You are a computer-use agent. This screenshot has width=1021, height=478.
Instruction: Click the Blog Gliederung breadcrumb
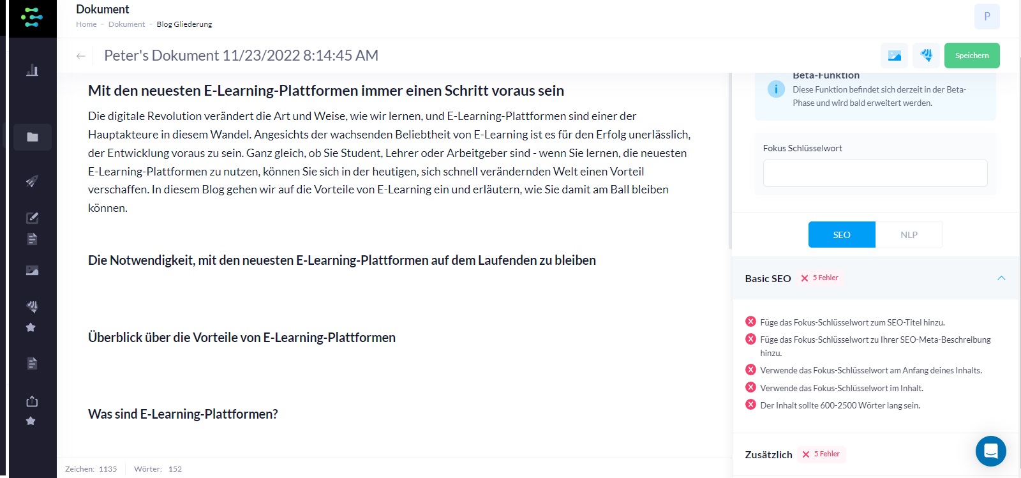pos(184,24)
